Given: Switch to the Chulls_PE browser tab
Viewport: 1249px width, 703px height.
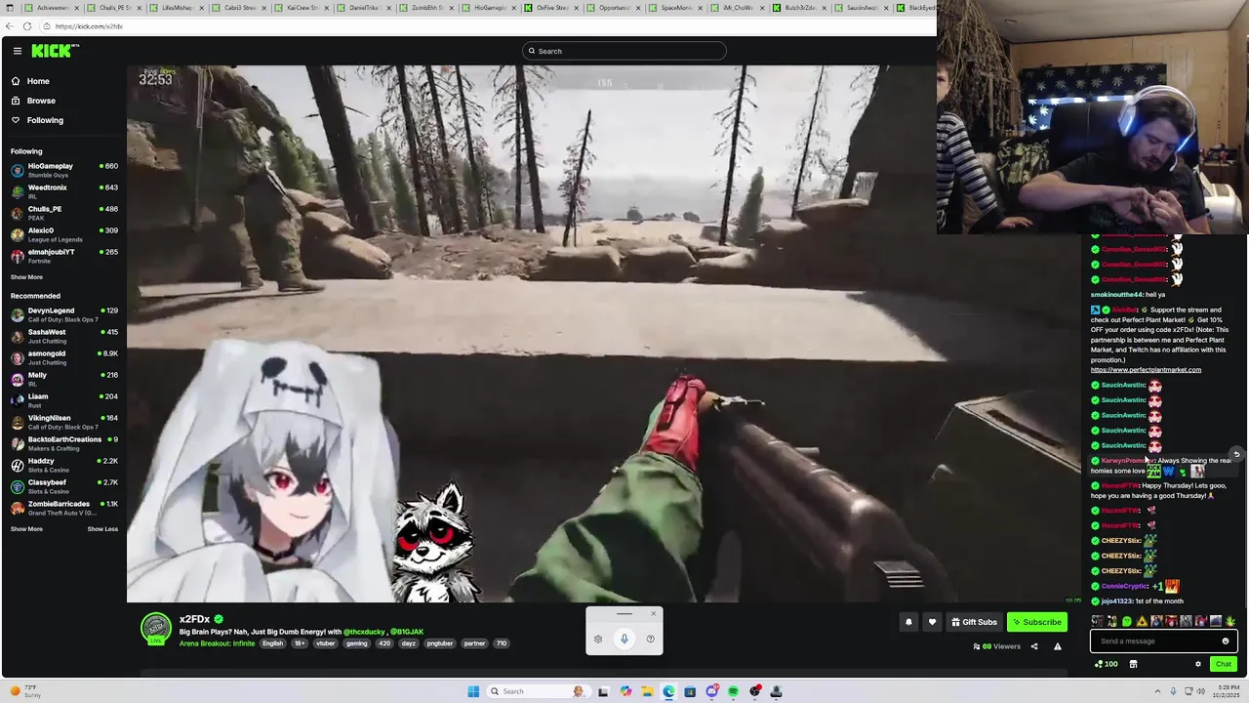Looking at the screenshot, I should point(114,7).
